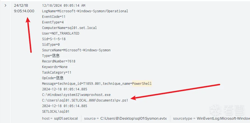Click the SidType=0 line
This screenshot has width=250, height=123.
click(51, 44)
